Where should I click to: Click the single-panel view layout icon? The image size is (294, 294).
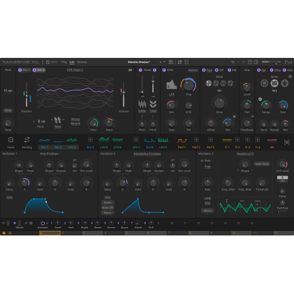(250, 62)
